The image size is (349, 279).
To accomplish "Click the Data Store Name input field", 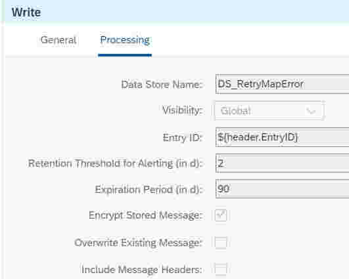I will (282, 84).
